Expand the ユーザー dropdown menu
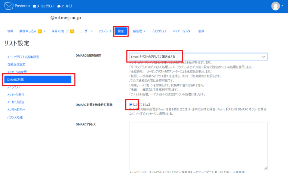Screen dimensions: 288x173 (86, 31)
